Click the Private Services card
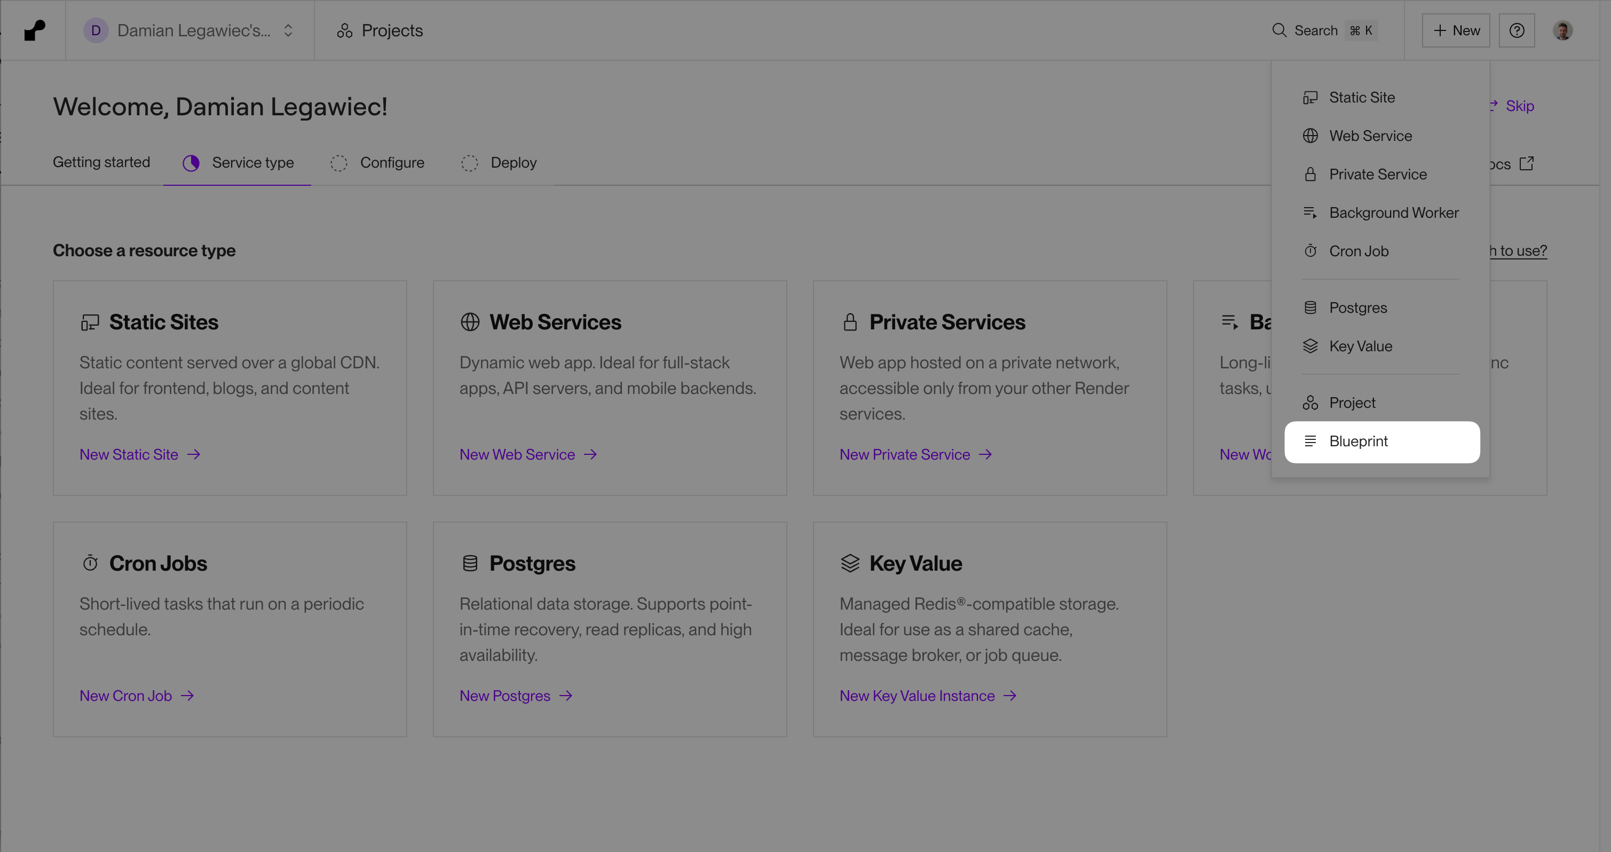The height and width of the screenshot is (852, 1611). pos(989,388)
